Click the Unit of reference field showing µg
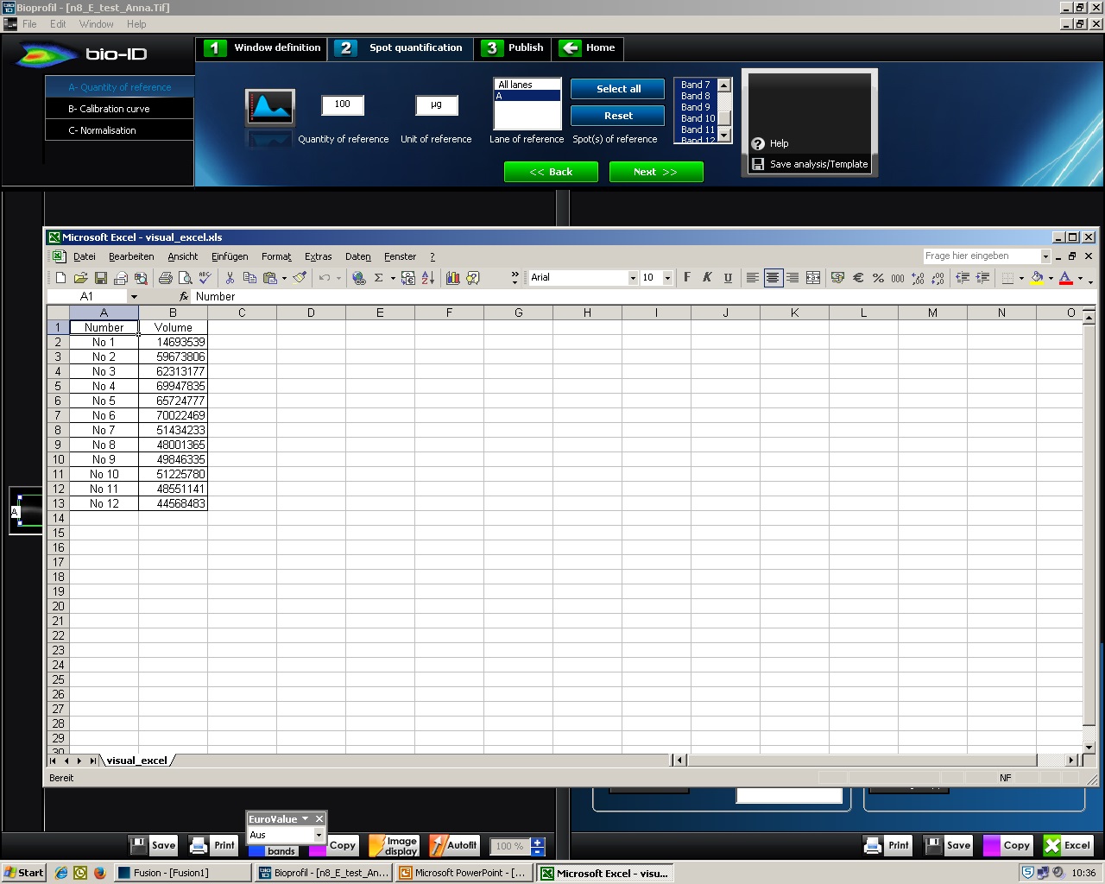The image size is (1105, 884). click(x=437, y=104)
